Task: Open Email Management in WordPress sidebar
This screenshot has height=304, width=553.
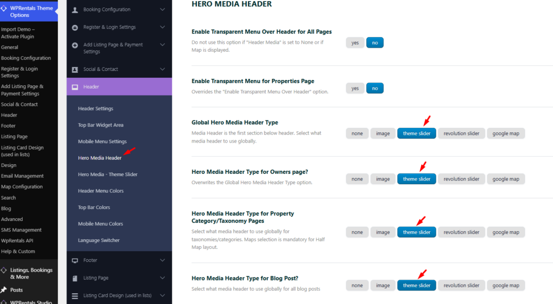Action: click(22, 176)
